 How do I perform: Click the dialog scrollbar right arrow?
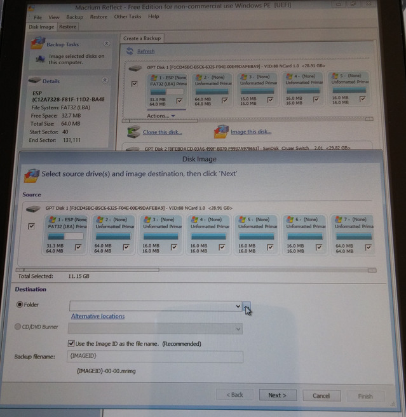click(372, 270)
